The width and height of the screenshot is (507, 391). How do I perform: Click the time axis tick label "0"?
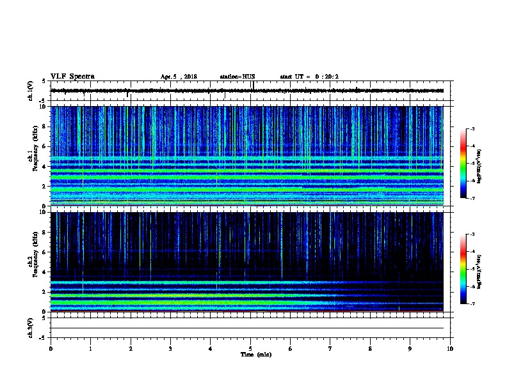(51, 349)
